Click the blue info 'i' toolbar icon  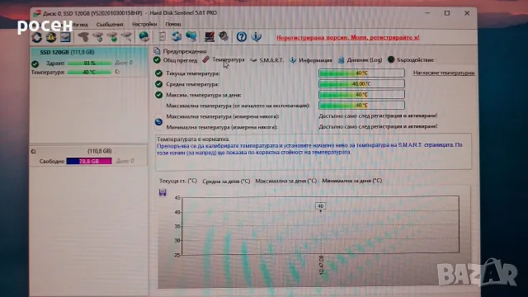click(257, 36)
